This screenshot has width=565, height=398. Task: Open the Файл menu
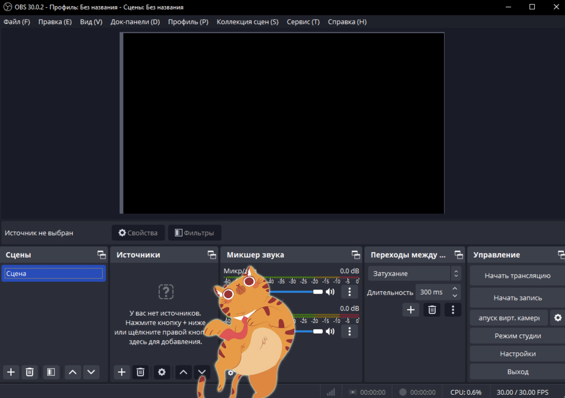click(17, 22)
